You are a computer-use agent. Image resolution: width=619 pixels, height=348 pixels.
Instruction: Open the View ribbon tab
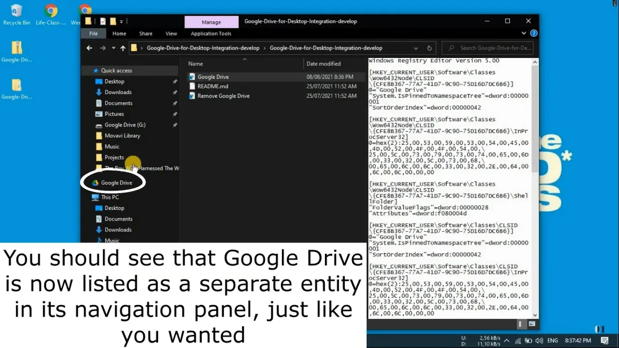pos(171,33)
